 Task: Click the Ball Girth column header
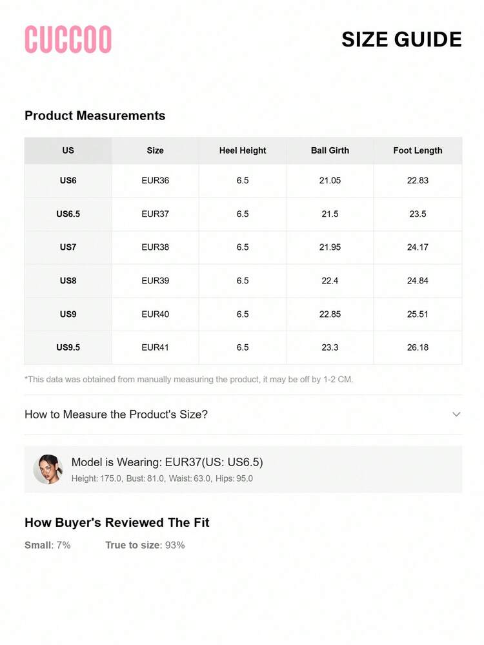(x=330, y=150)
